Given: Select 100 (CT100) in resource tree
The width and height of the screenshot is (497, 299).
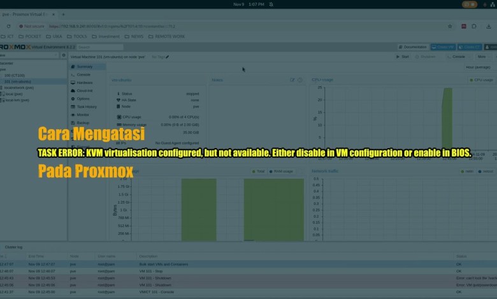Looking at the screenshot, I should coord(14,75).
